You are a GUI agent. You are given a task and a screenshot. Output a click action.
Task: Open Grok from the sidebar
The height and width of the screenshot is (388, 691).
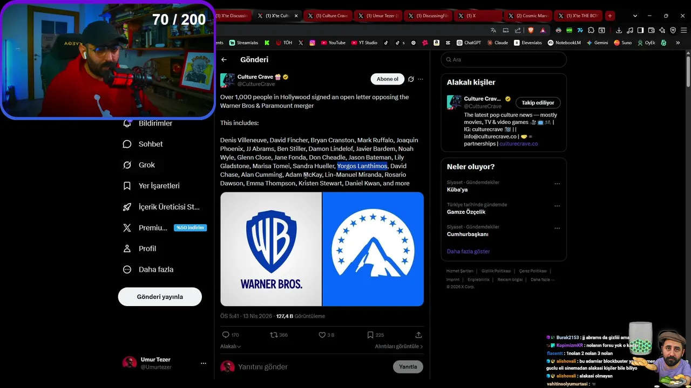click(139, 165)
